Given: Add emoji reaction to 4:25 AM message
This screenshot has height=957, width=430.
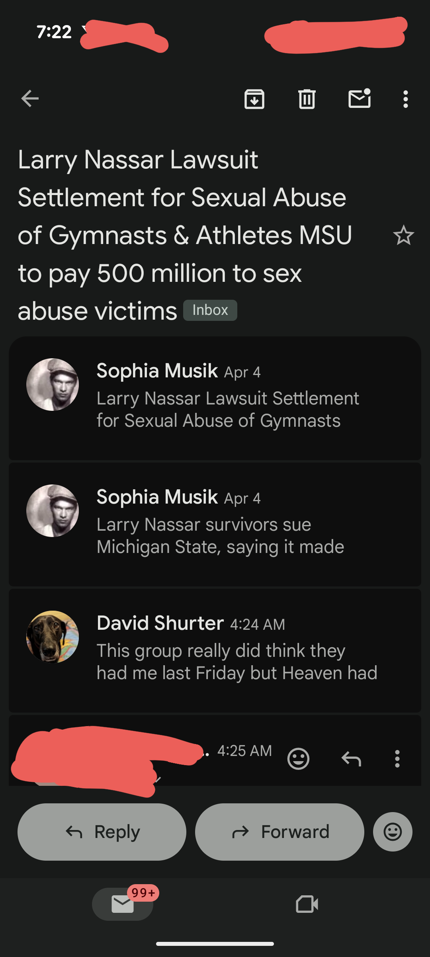Looking at the screenshot, I should point(298,759).
